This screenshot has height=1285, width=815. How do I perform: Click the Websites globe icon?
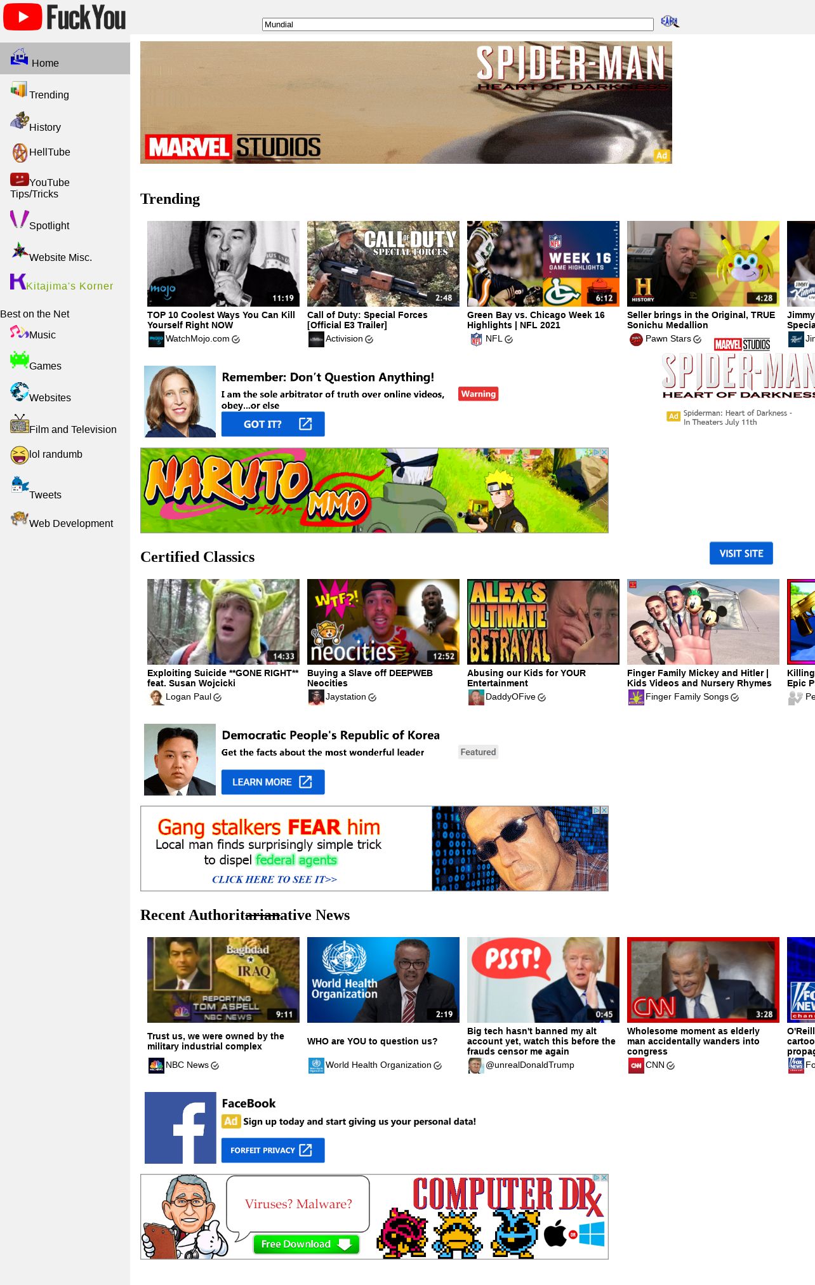click(x=20, y=391)
